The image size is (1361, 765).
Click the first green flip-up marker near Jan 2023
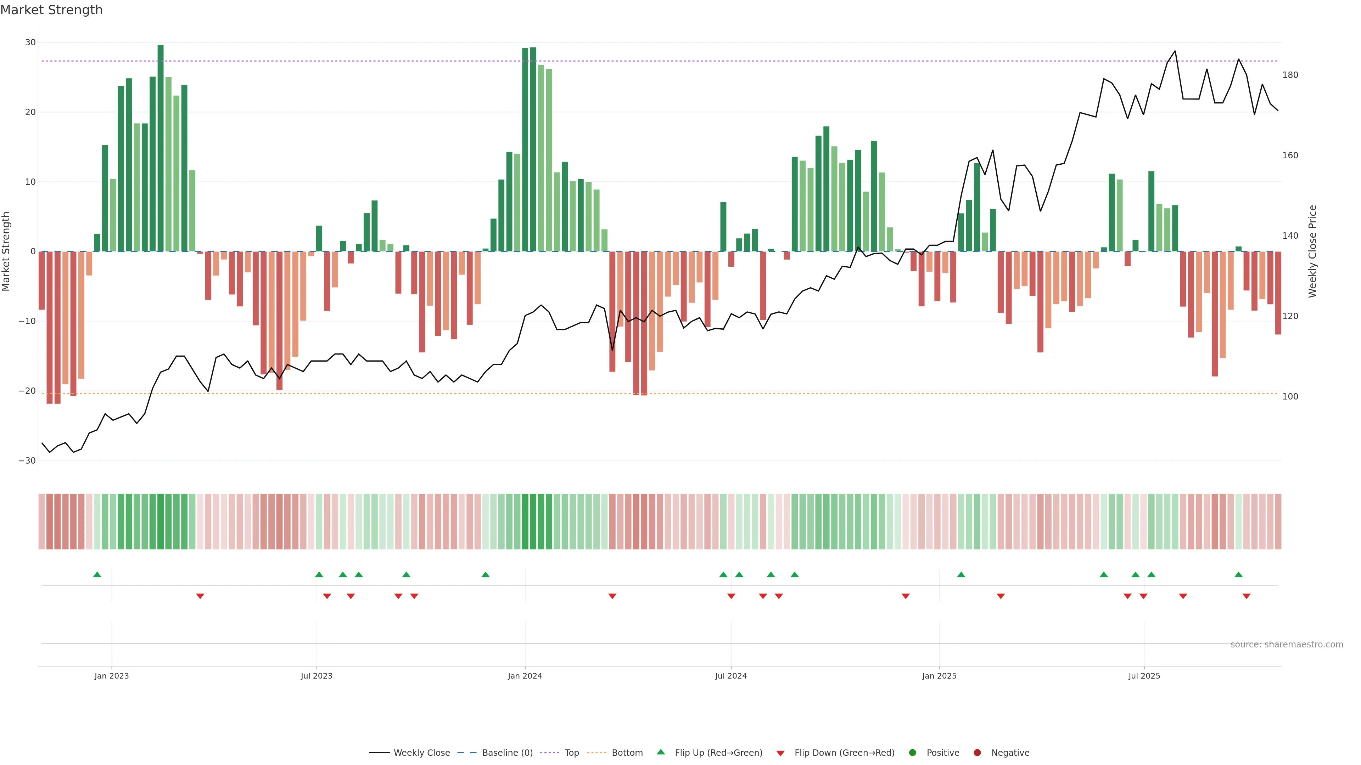[x=97, y=574]
